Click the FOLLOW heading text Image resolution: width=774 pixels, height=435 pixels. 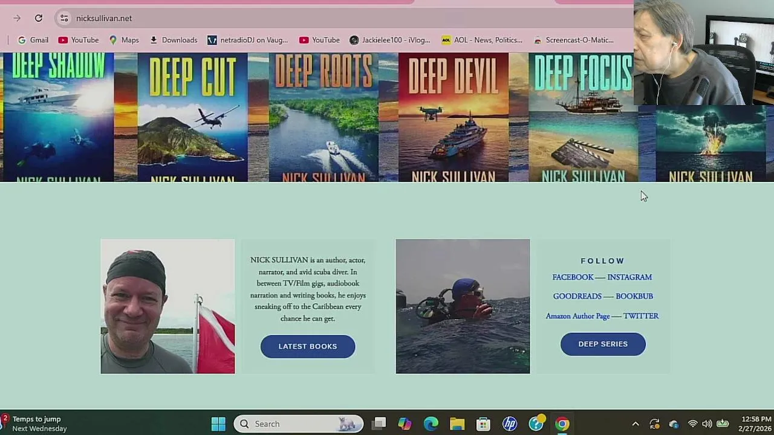[603, 261]
